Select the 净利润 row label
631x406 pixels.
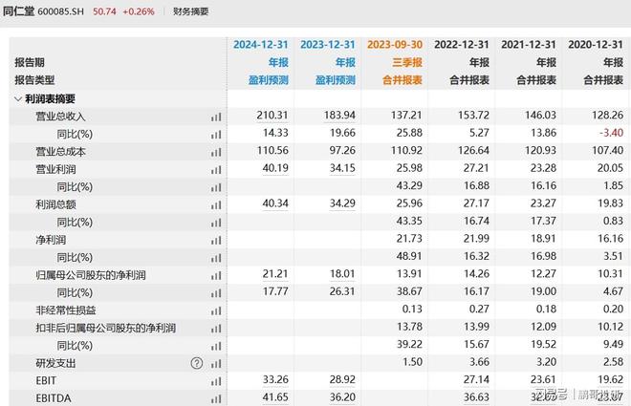click(x=51, y=240)
